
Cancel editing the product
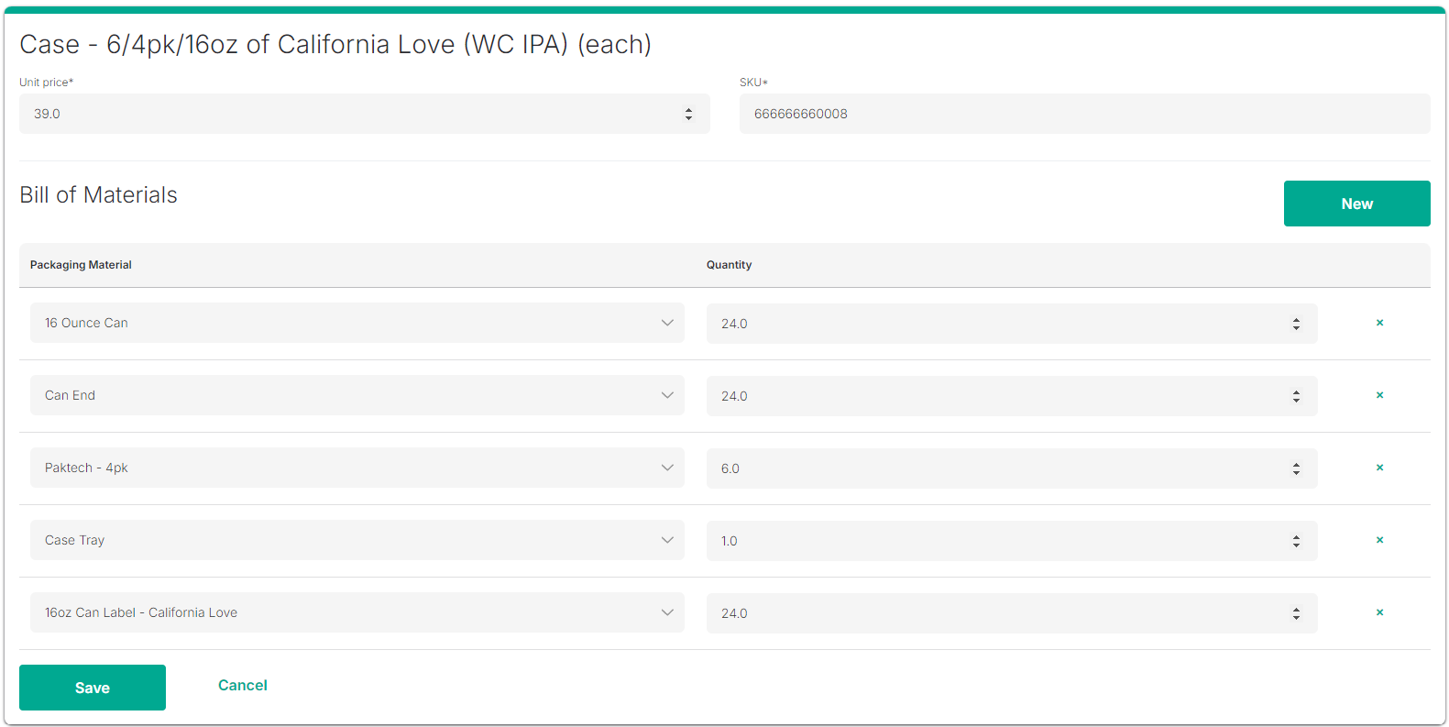coord(243,685)
